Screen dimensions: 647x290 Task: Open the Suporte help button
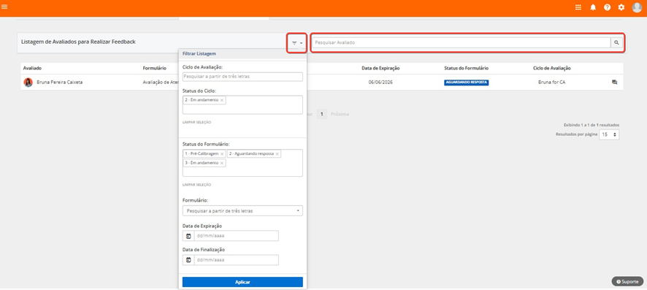point(627,281)
